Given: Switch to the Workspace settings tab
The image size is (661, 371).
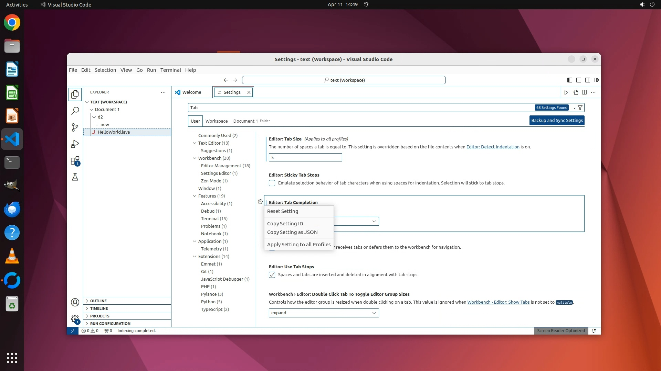Looking at the screenshot, I should coord(216,121).
